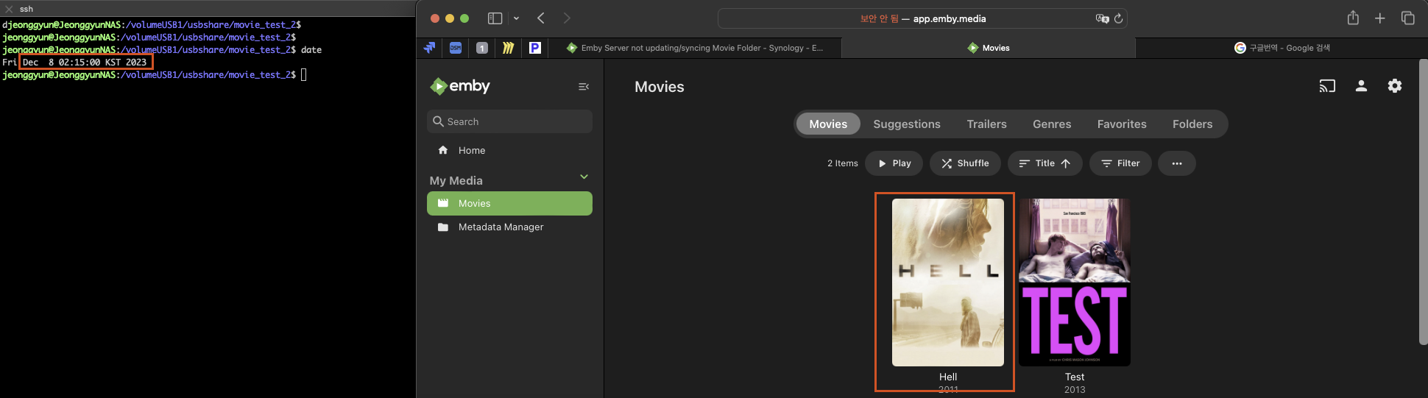Open Emby settings gear icon

(x=1395, y=86)
